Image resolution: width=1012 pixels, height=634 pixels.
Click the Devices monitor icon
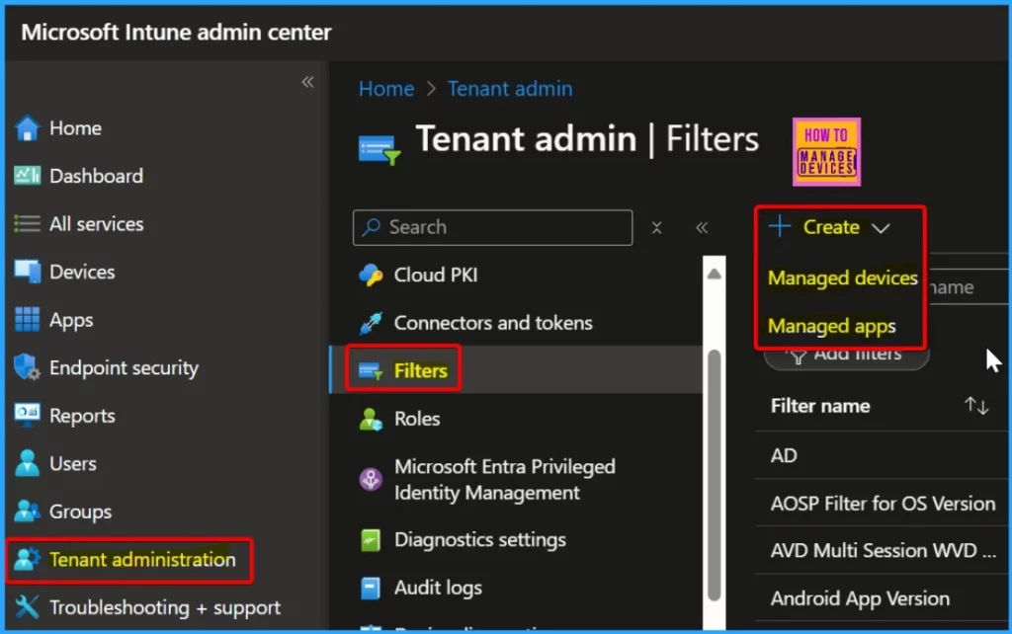pos(27,272)
